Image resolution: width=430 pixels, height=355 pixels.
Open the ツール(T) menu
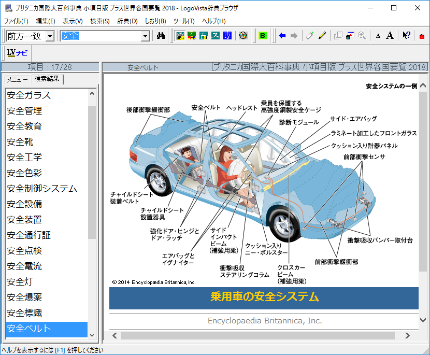pos(184,21)
